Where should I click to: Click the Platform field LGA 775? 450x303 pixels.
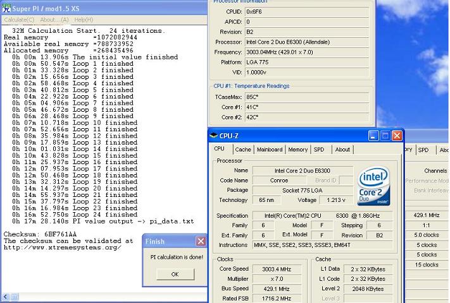(307, 62)
